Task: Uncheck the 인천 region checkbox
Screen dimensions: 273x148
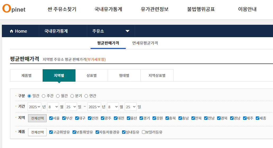Action: click(90, 118)
